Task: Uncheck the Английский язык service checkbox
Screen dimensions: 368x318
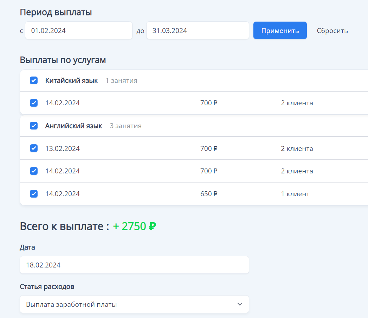Action: coord(33,125)
